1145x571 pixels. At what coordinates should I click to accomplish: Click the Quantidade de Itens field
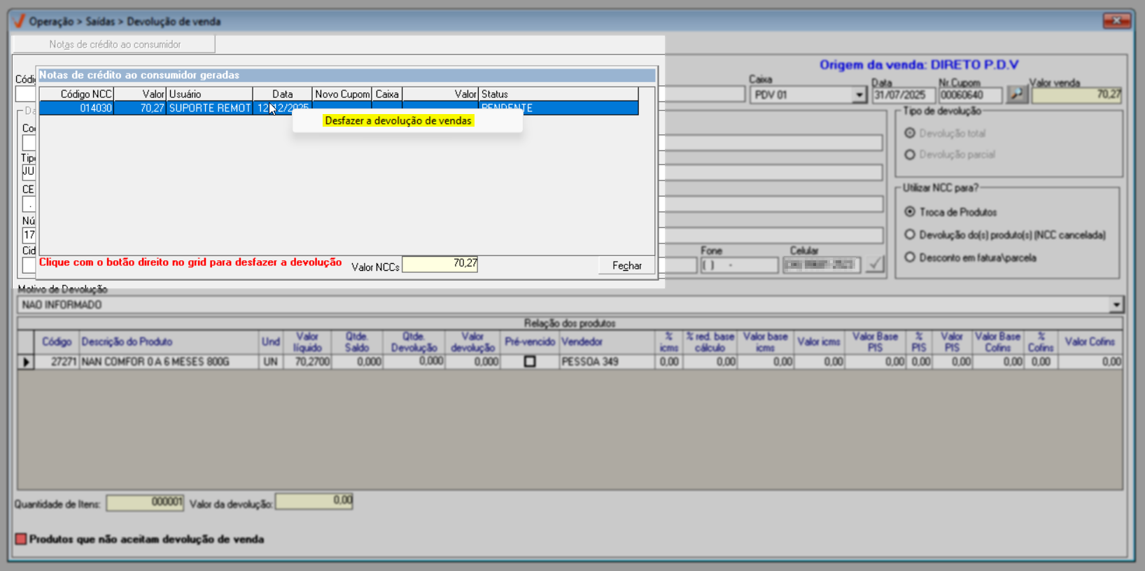click(x=145, y=503)
